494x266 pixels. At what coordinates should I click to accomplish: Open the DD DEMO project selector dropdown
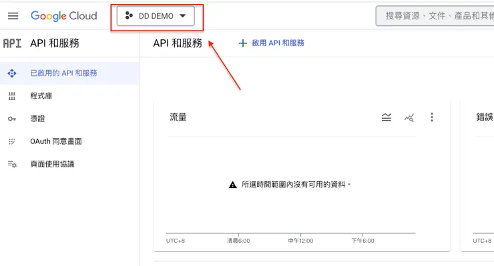pos(156,16)
